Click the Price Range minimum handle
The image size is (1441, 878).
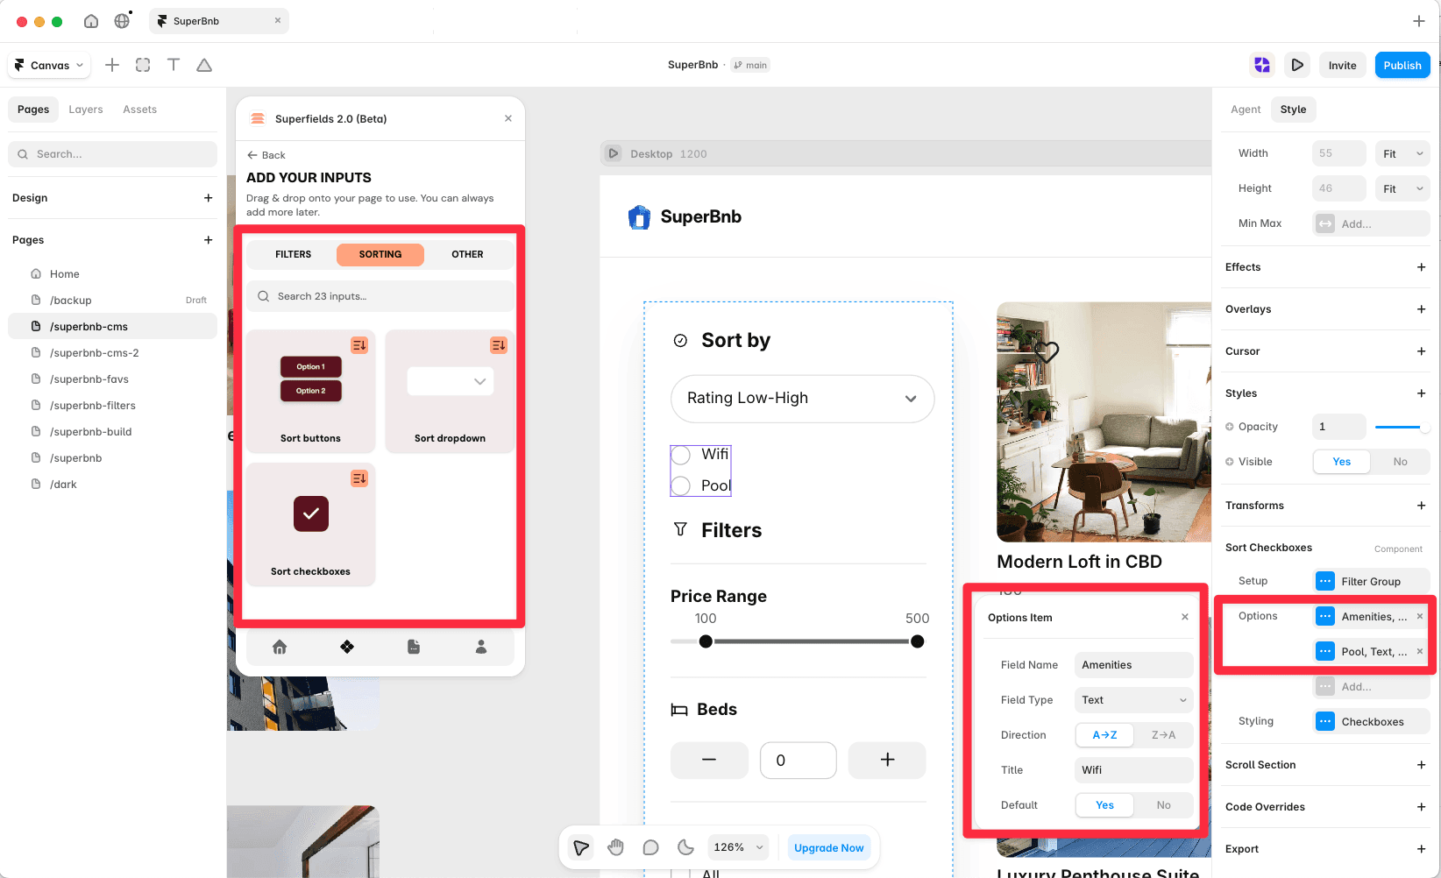coord(706,641)
